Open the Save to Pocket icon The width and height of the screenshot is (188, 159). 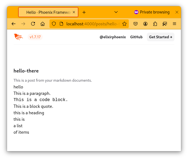(x=136, y=24)
